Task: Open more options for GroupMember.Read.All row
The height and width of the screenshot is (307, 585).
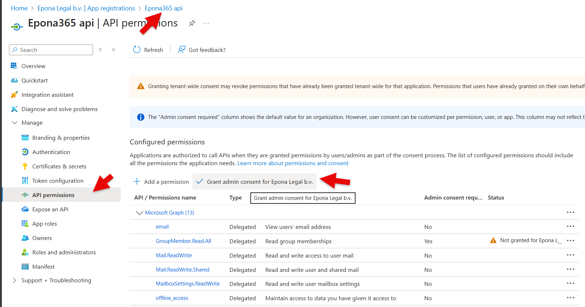Action: (570, 241)
